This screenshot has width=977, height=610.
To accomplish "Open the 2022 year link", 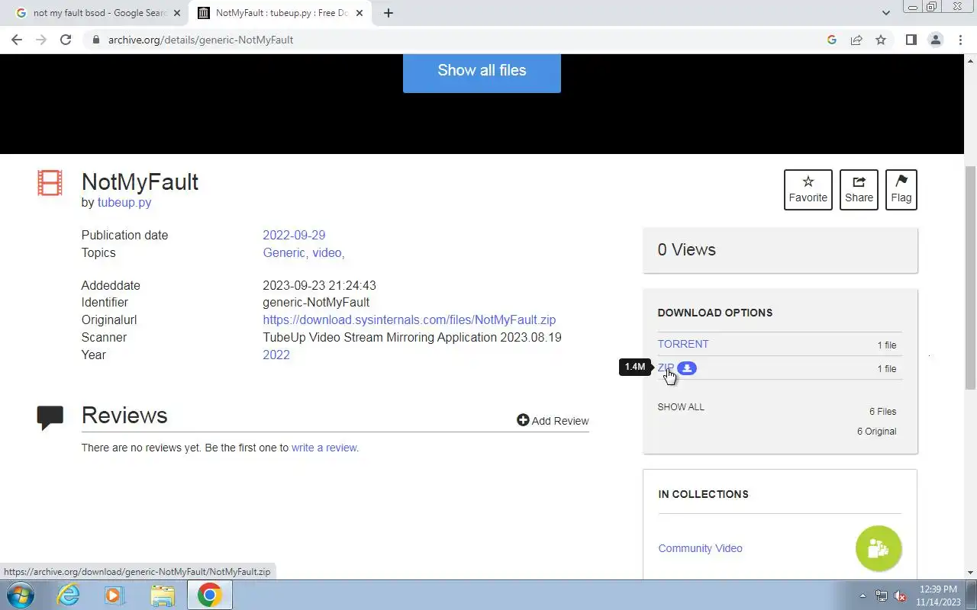I will pyautogui.click(x=276, y=355).
